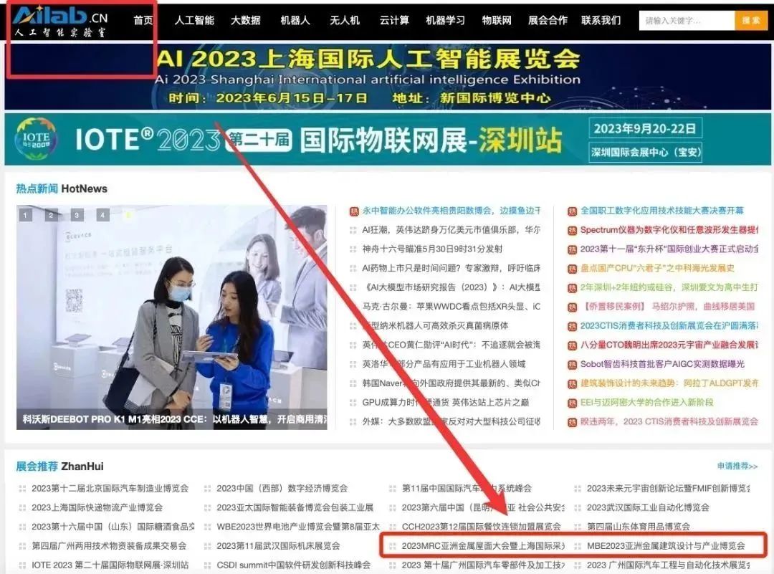Select carousel slide indicator 3
The width and height of the screenshot is (774, 574).
click(x=77, y=215)
